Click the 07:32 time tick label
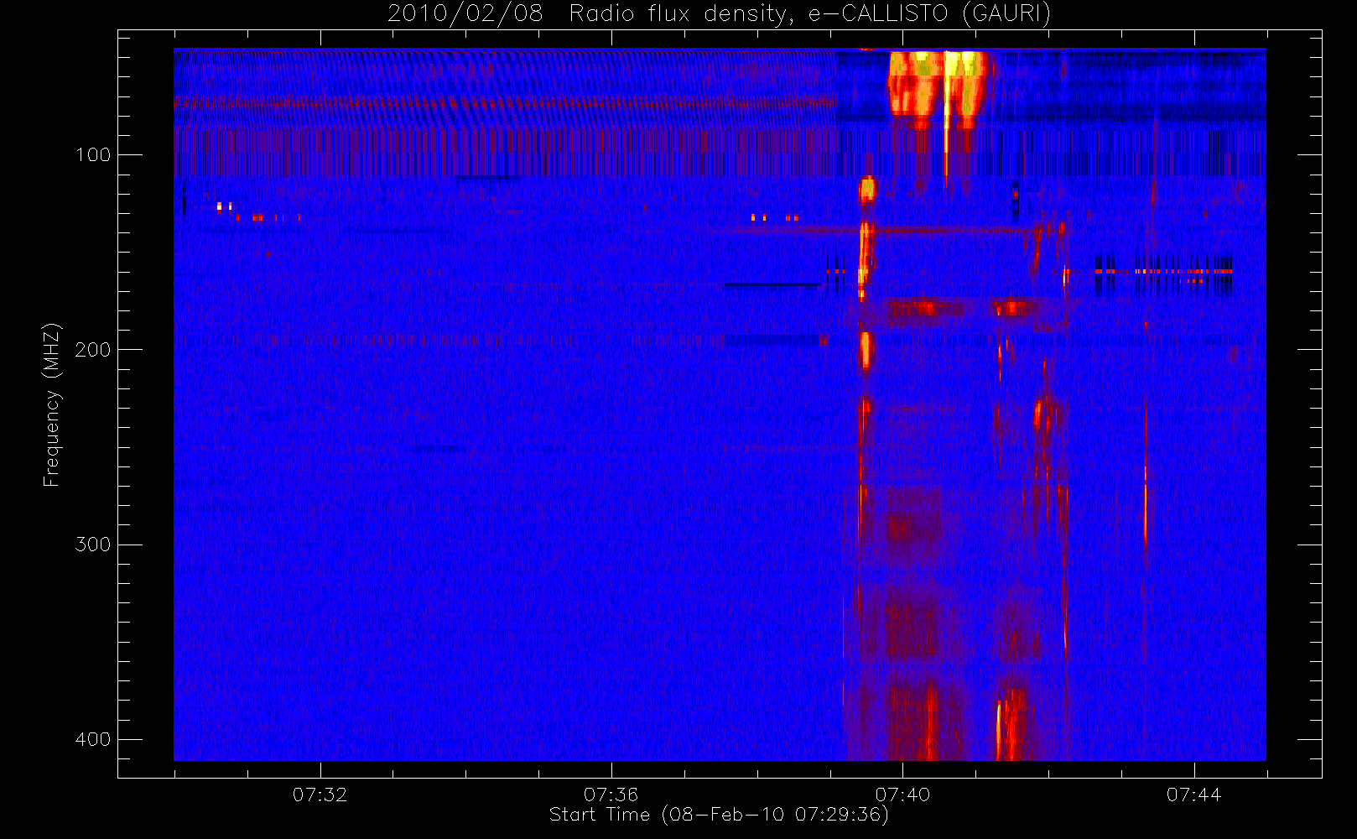The width and height of the screenshot is (1357, 839). (320, 795)
